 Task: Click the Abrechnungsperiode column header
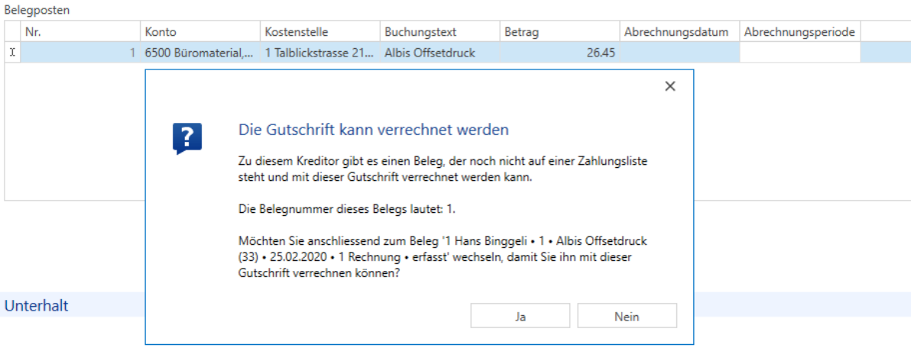click(x=799, y=32)
